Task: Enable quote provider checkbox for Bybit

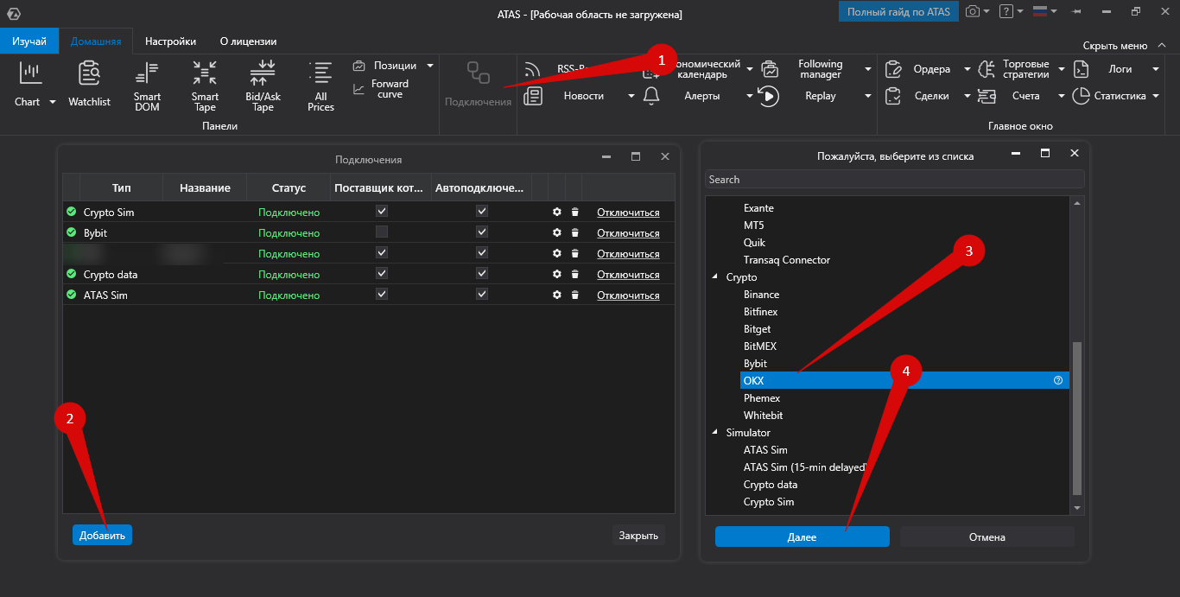Action: [382, 232]
